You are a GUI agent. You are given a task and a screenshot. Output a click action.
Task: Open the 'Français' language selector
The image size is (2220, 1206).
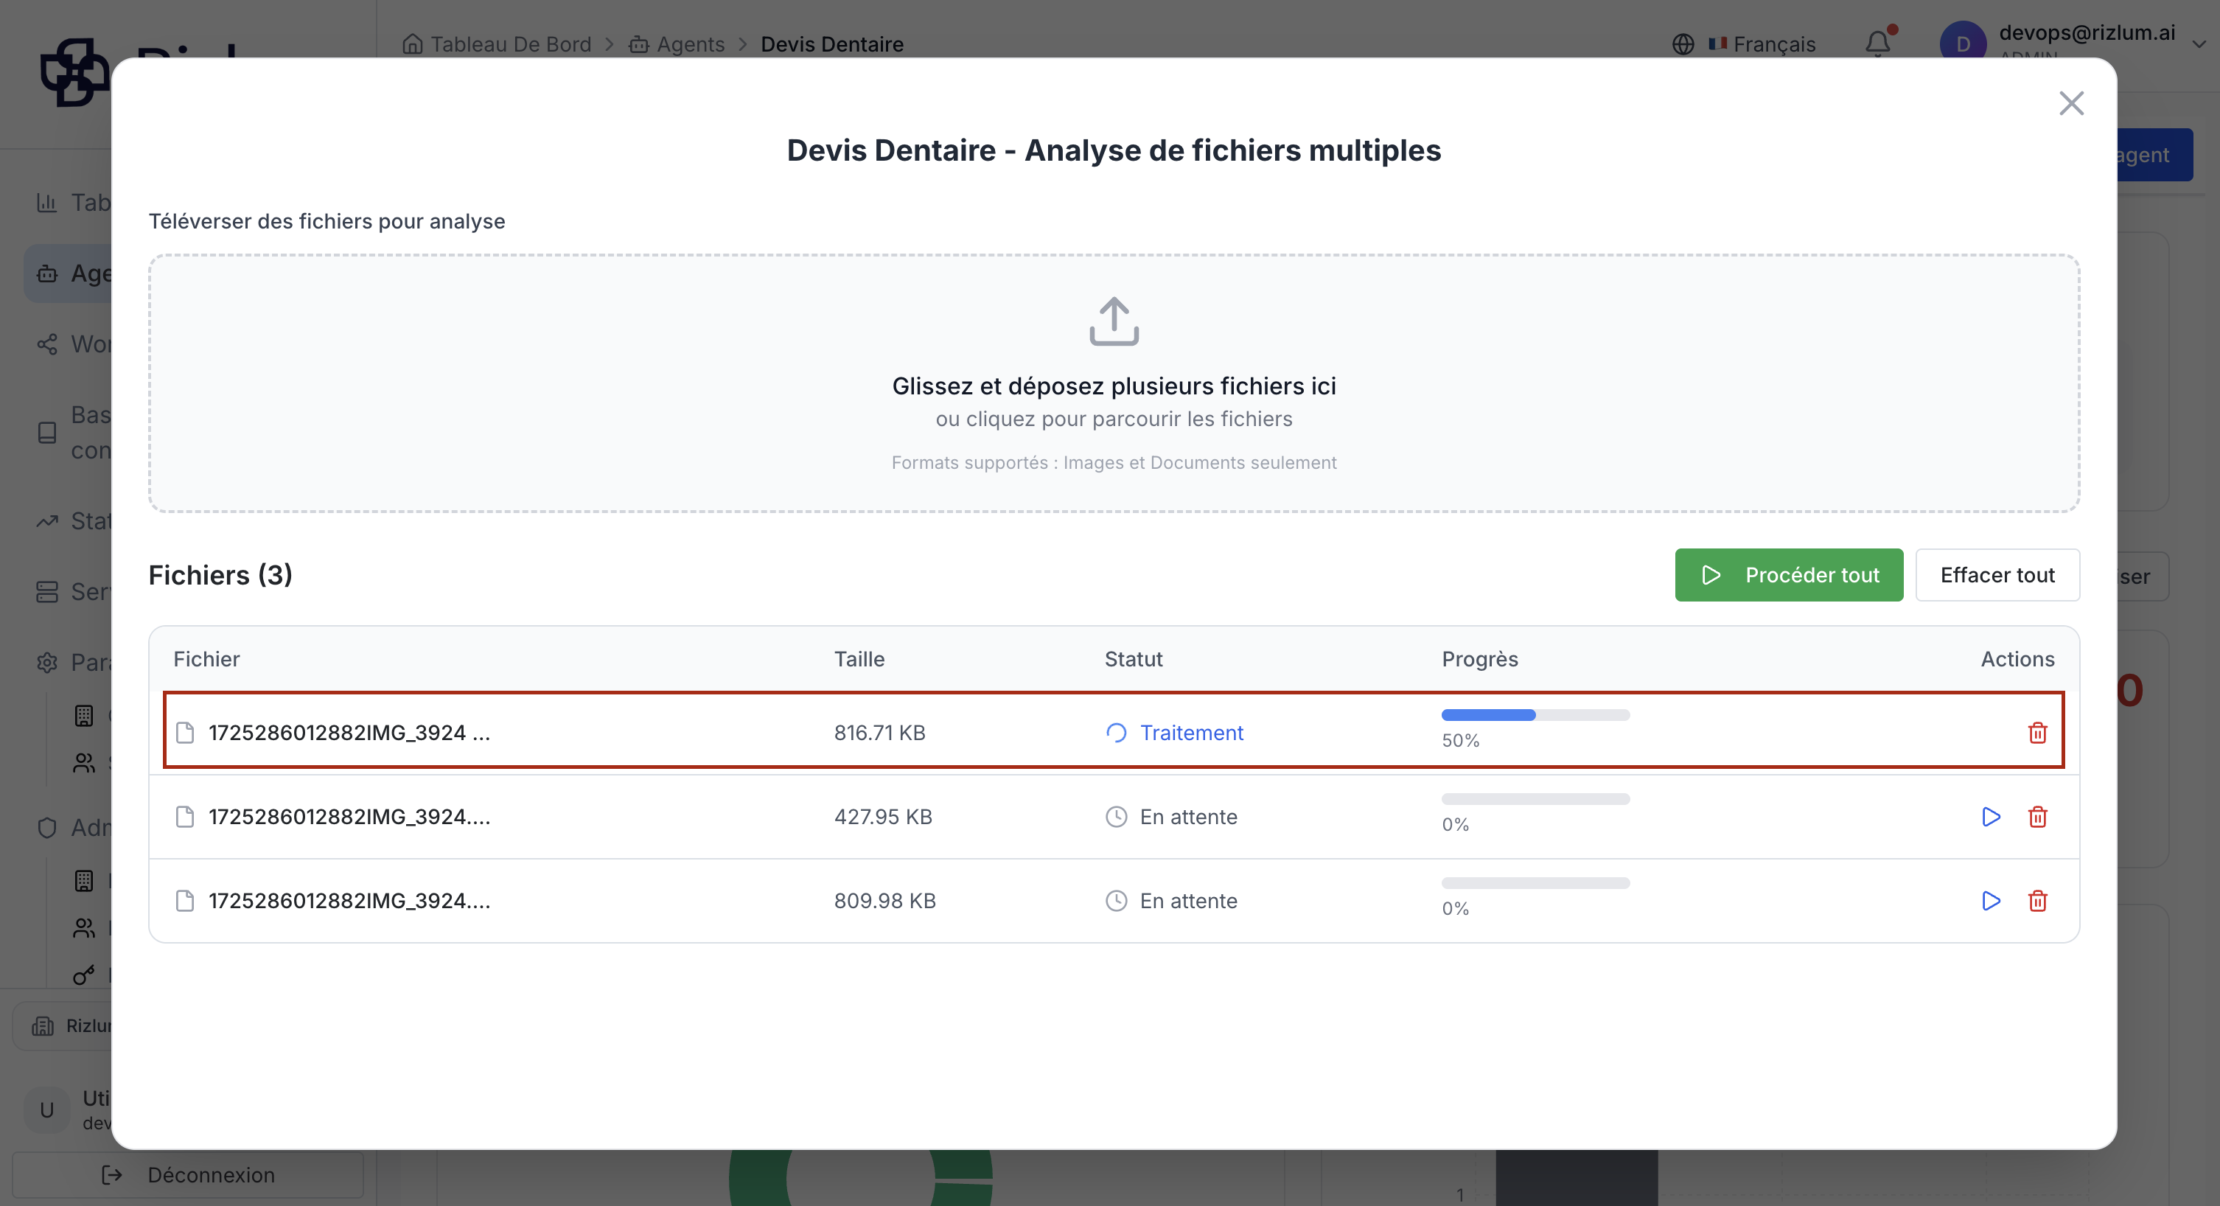[x=1762, y=44]
